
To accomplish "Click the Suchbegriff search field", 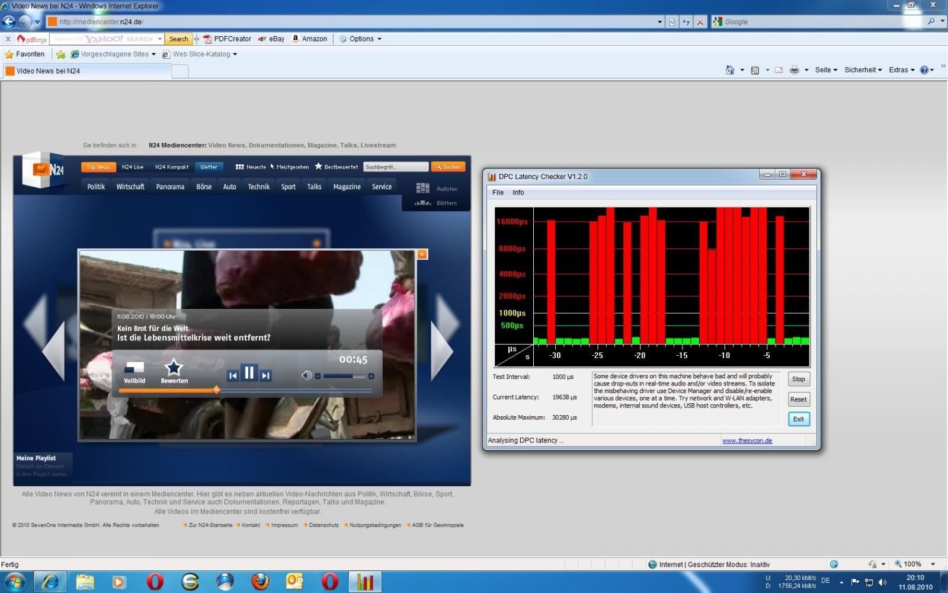I will [x=396, y=167].
